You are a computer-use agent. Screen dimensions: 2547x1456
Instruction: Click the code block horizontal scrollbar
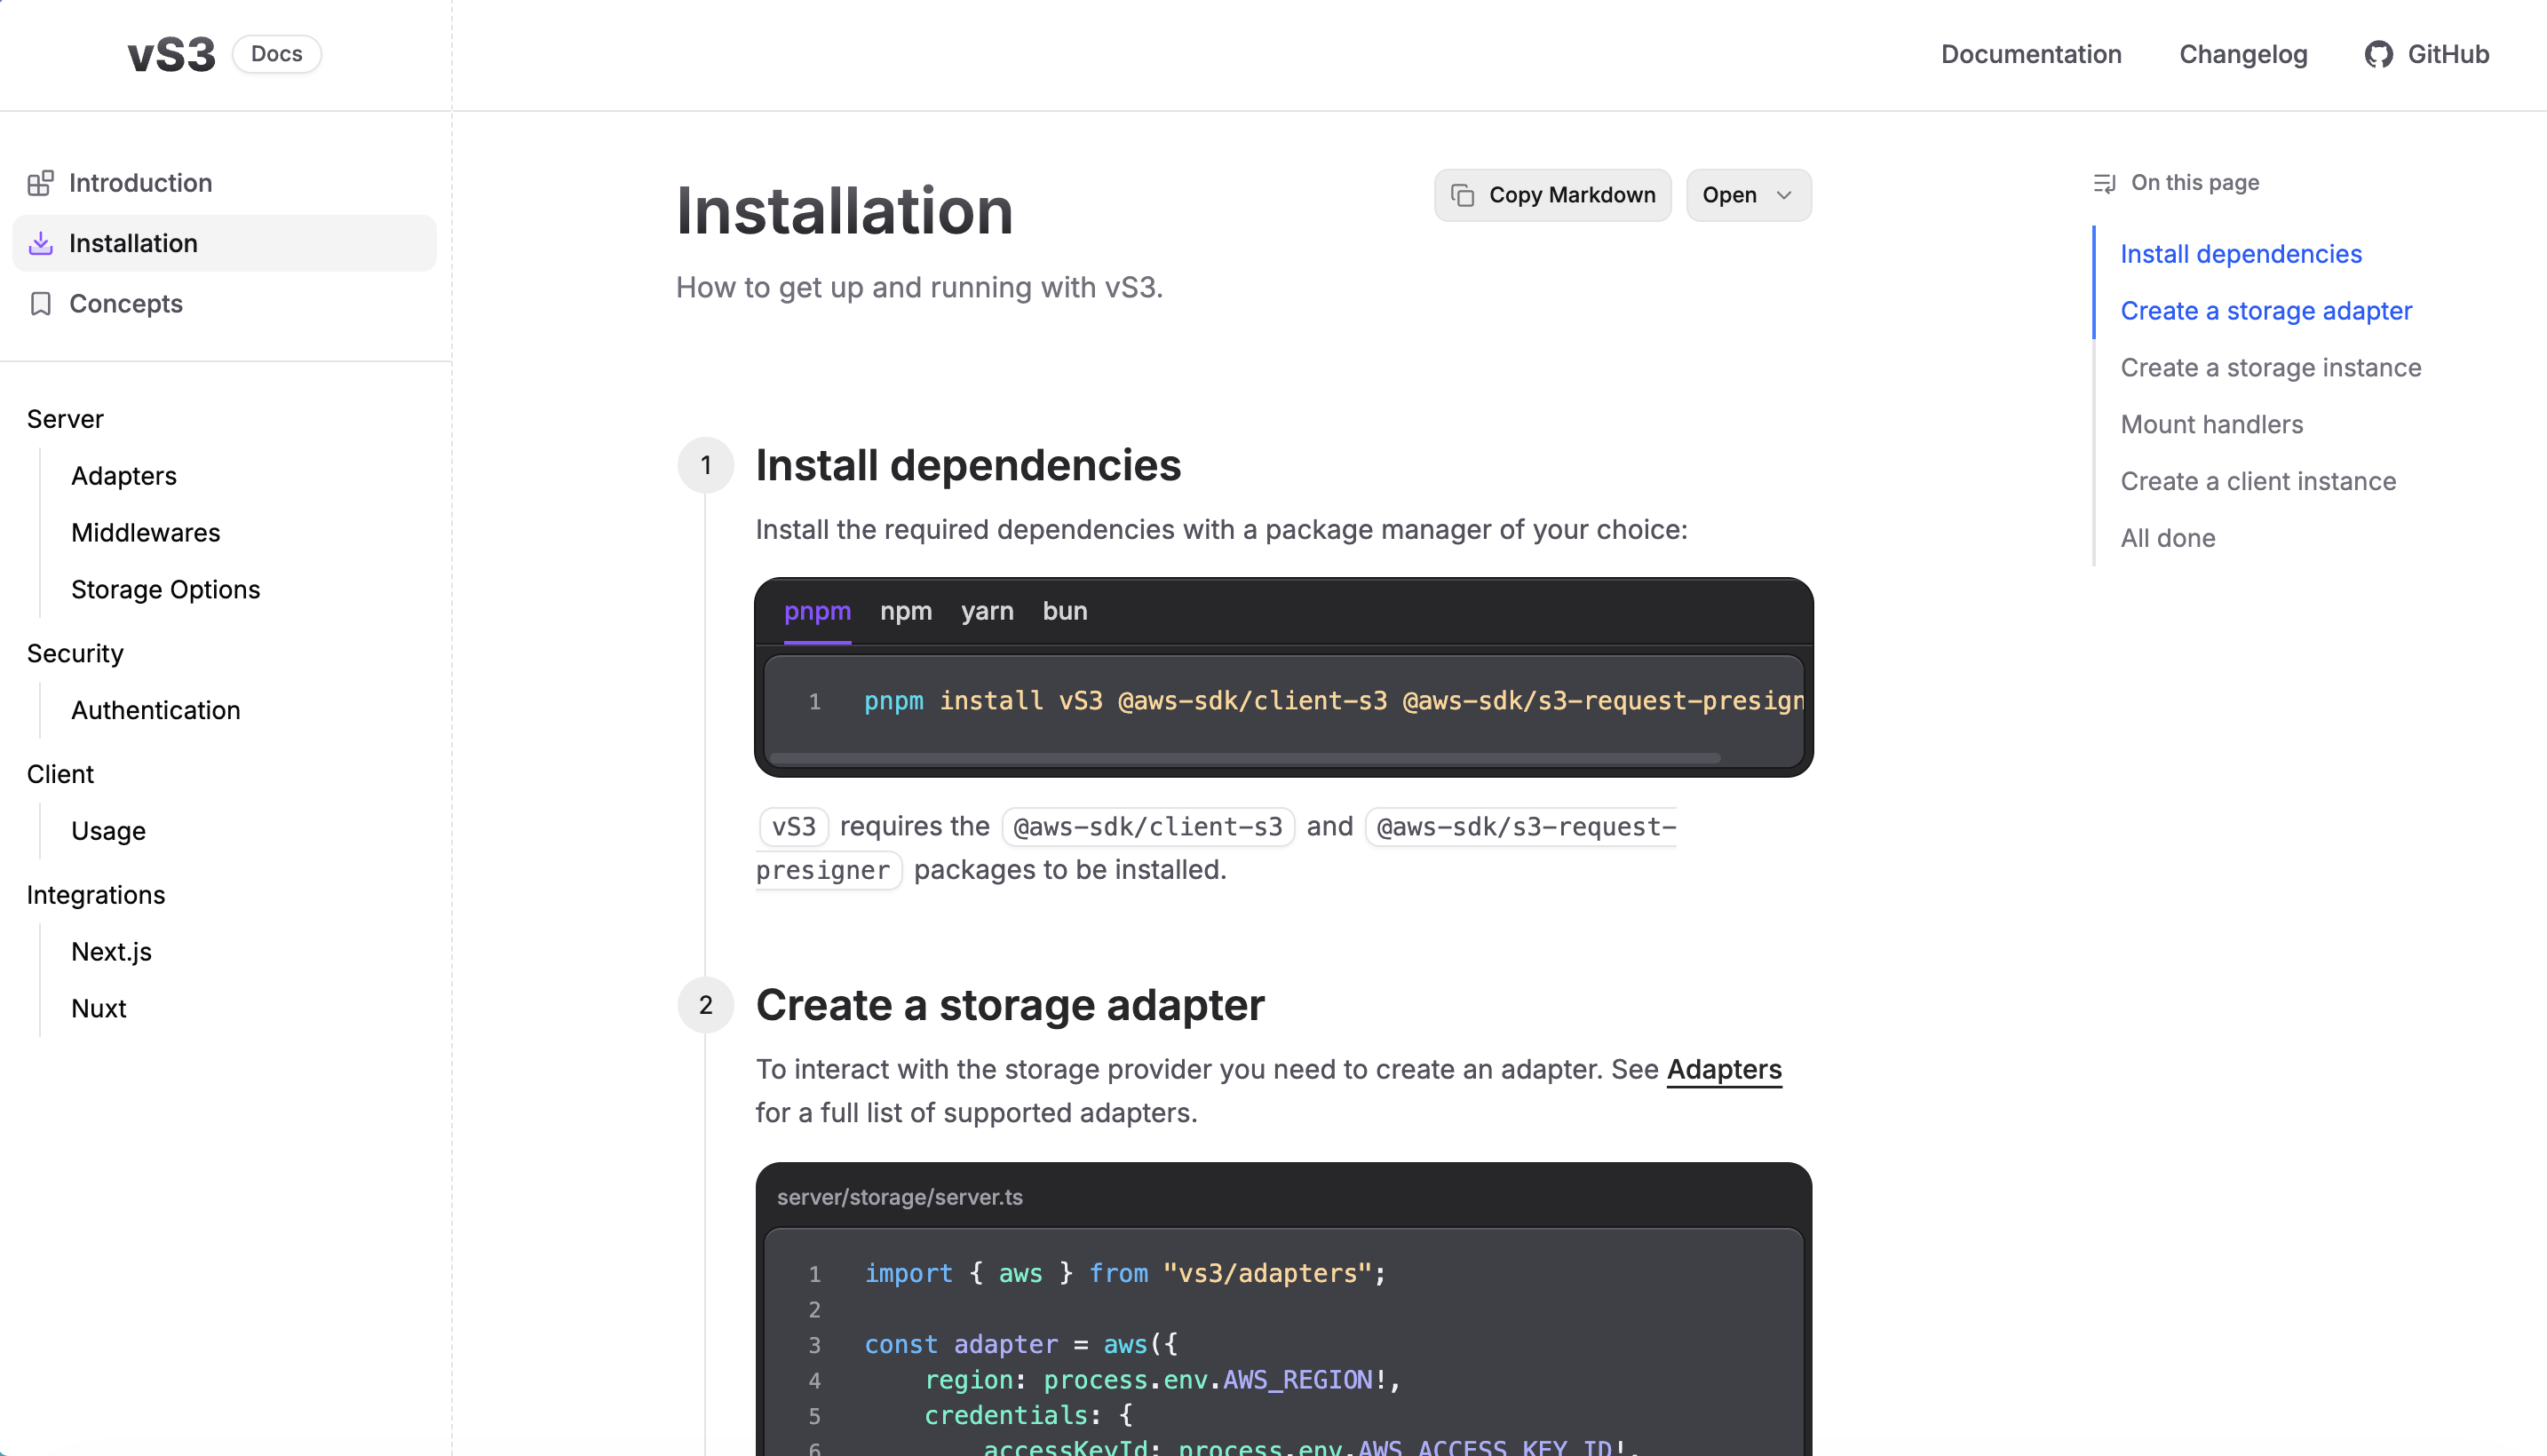1245,758
